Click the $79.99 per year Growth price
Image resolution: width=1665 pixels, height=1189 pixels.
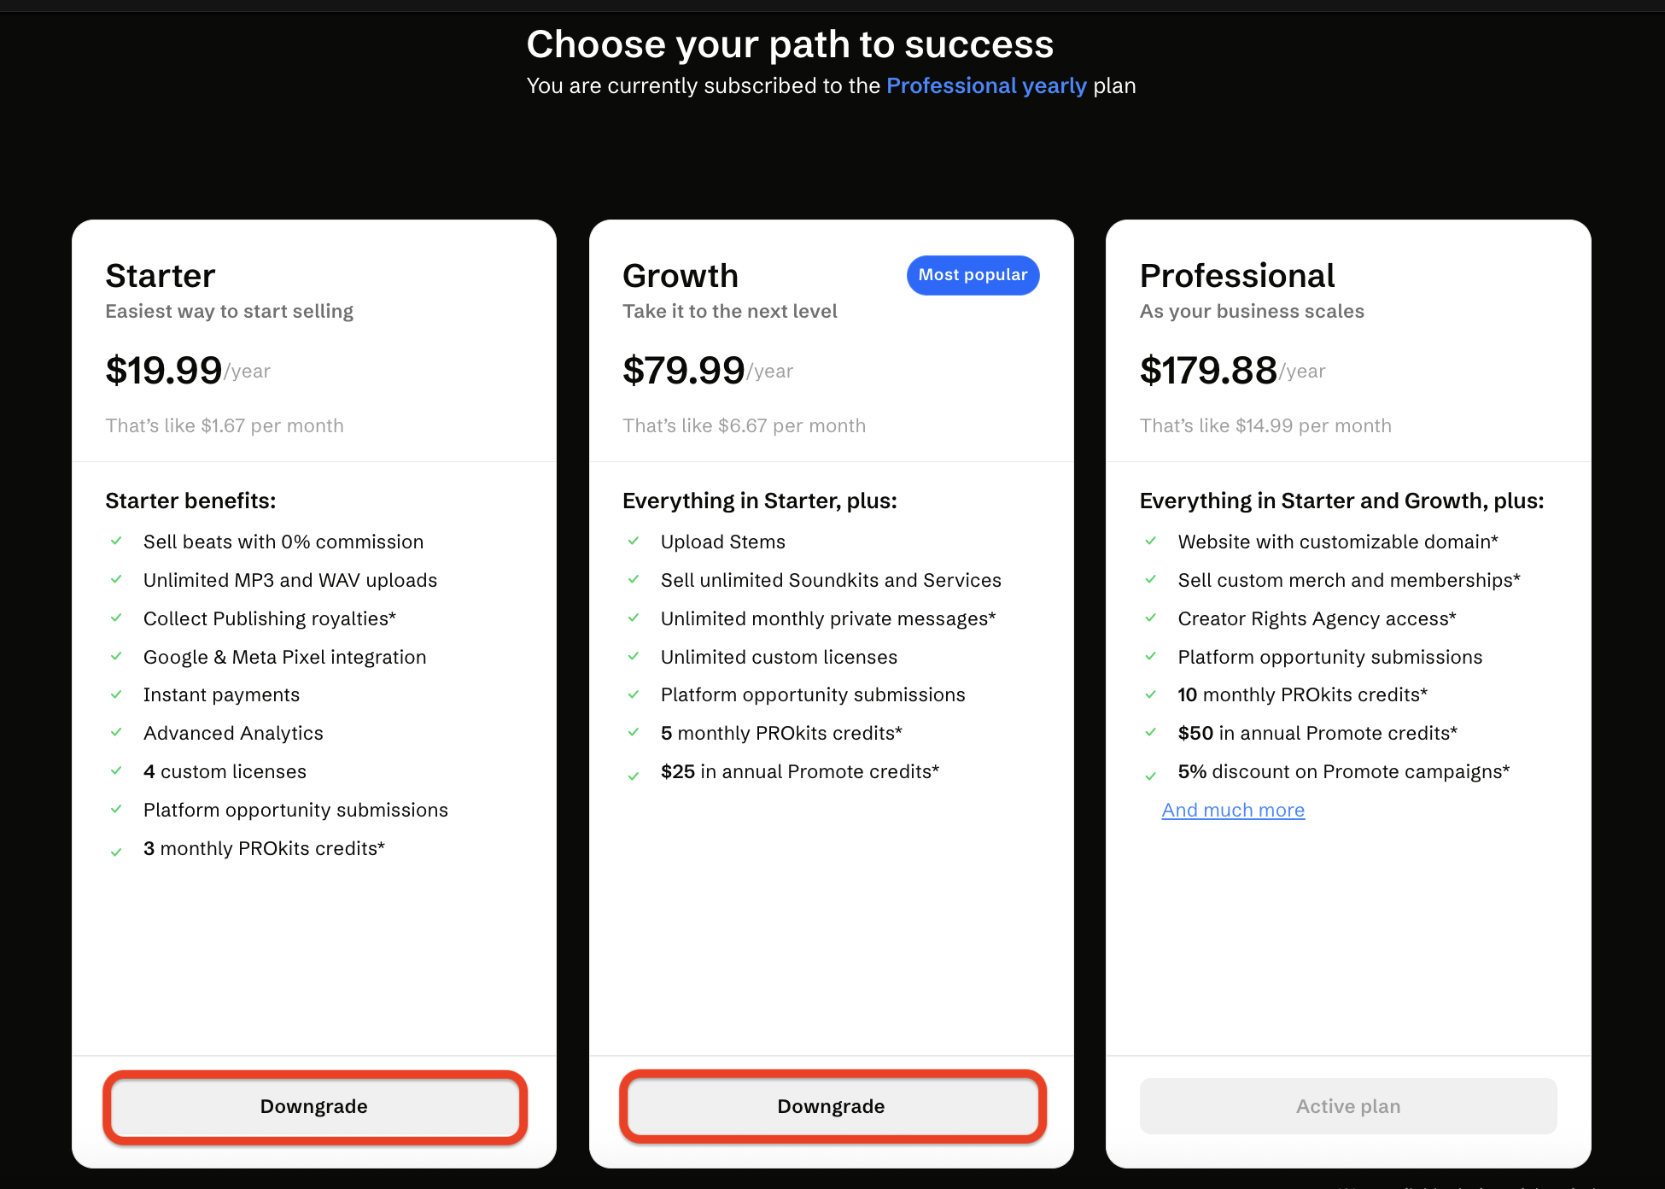pyautogui.click(x=684, y=370)
